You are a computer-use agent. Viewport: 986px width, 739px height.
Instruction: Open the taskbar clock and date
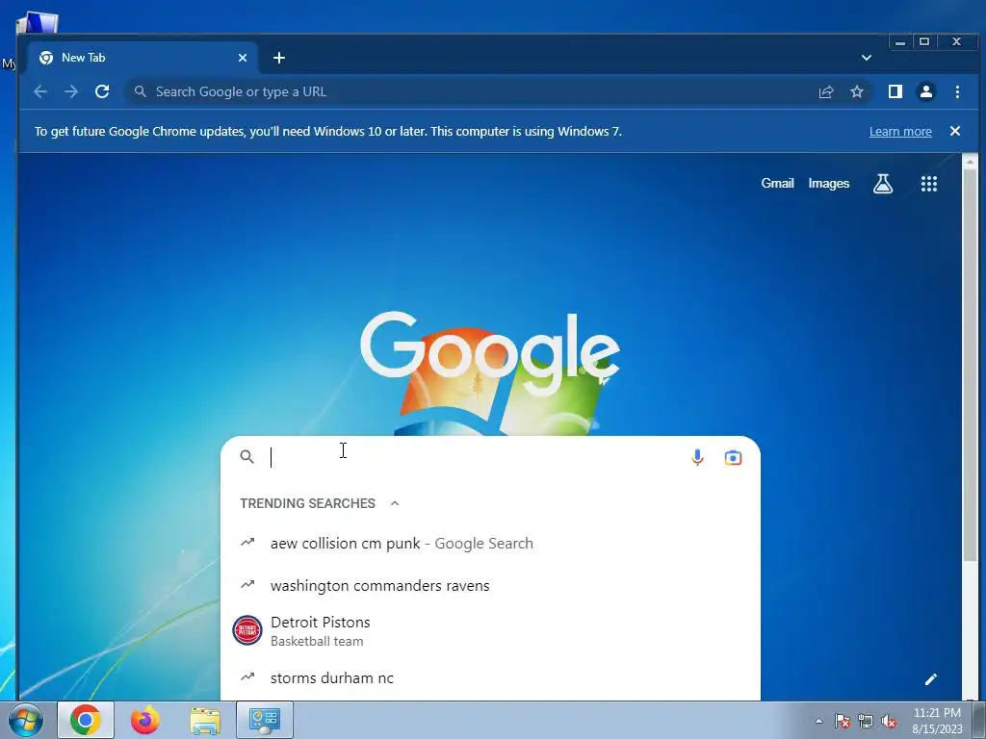tap(937, 721)
